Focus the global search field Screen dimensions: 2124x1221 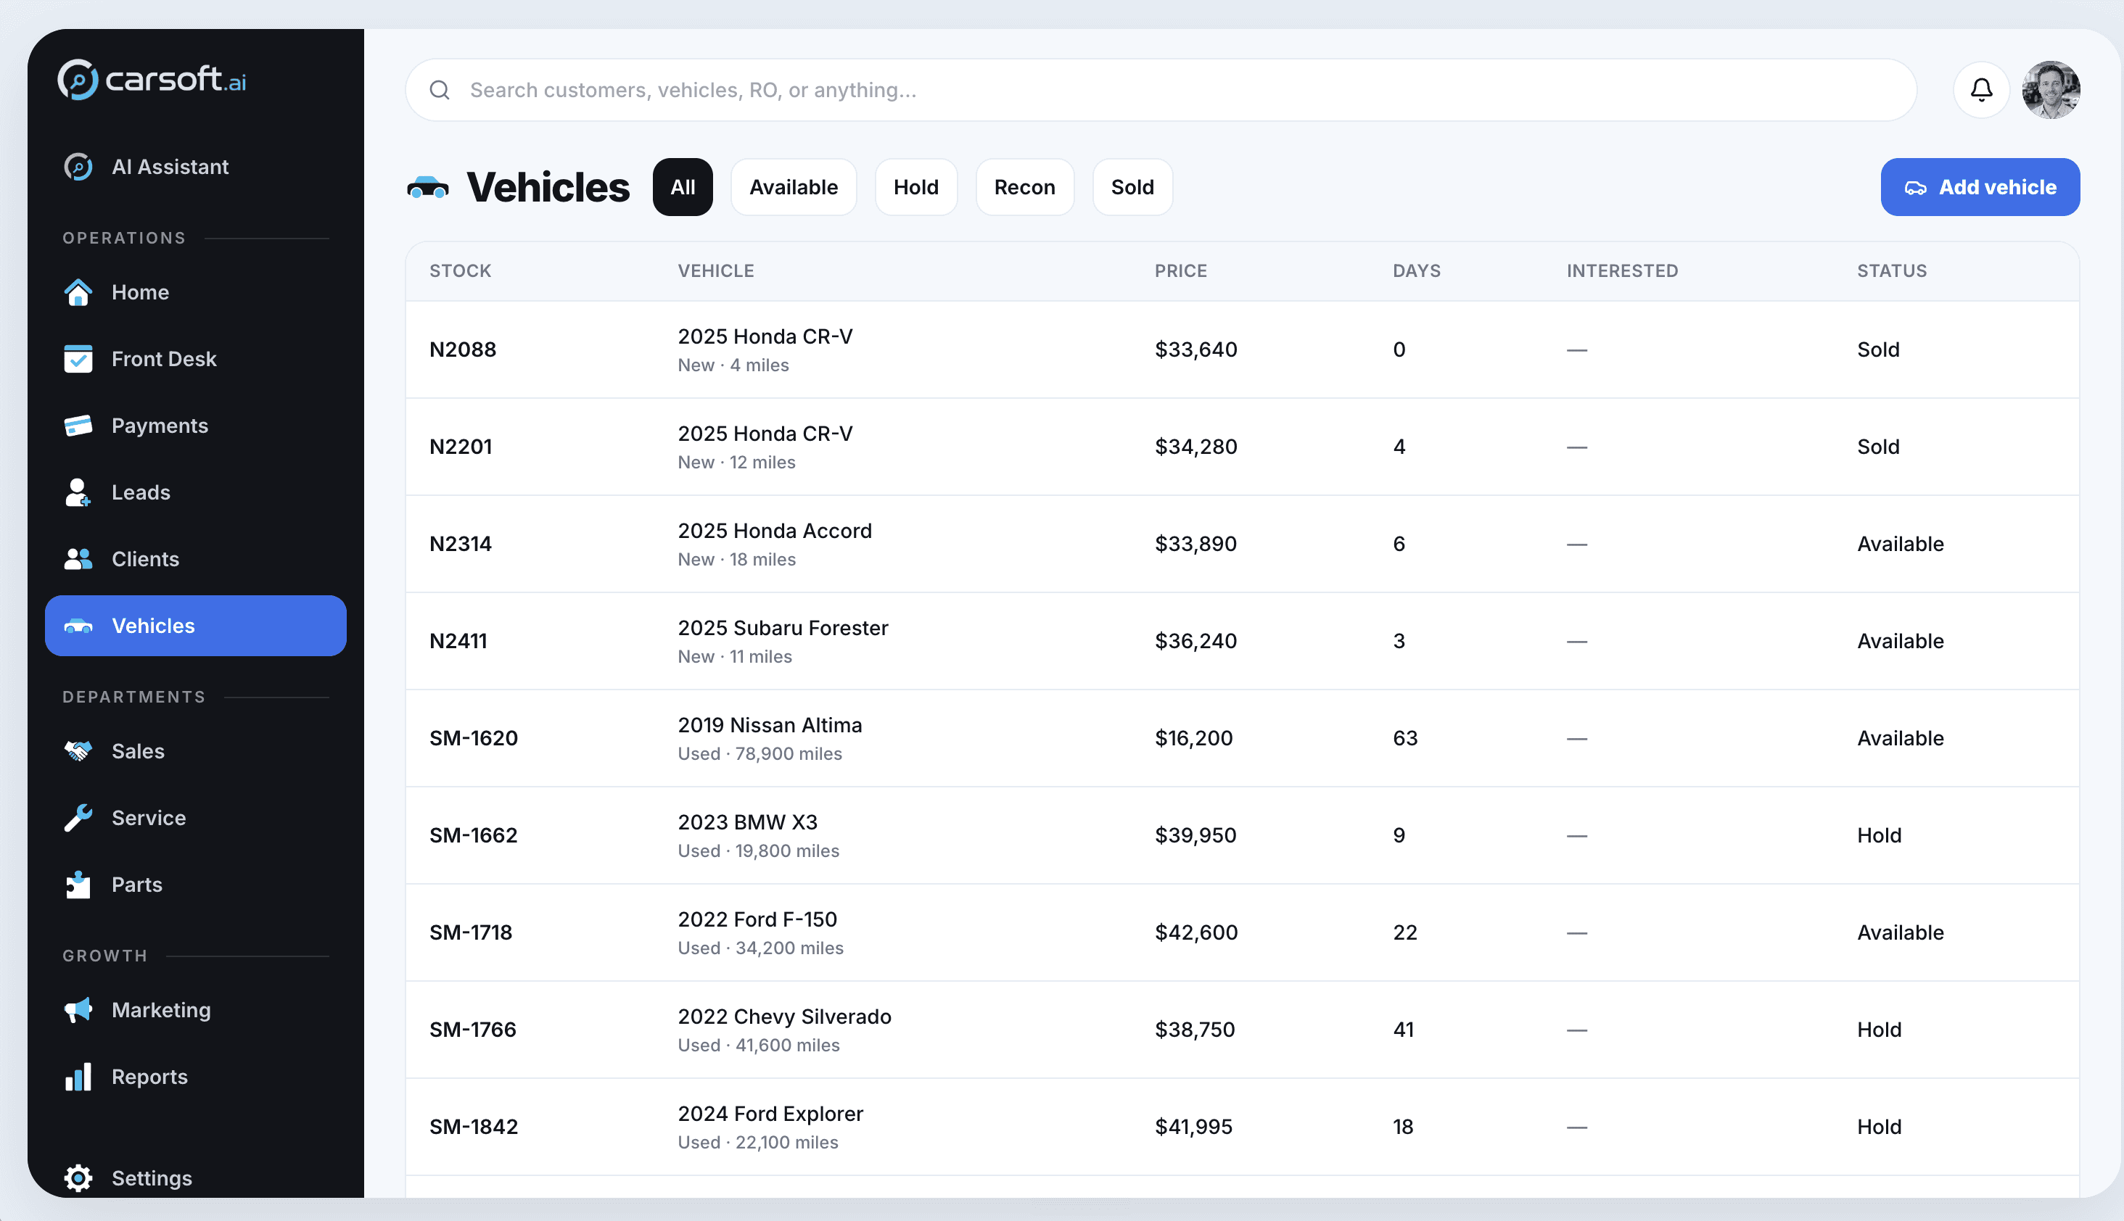tap(1161, 90)
